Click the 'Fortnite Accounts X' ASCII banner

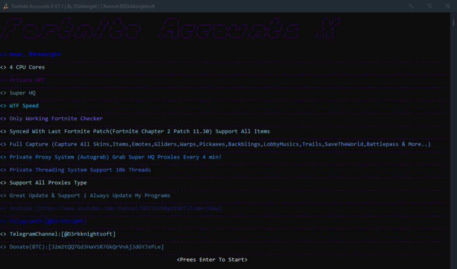point(170,28)
